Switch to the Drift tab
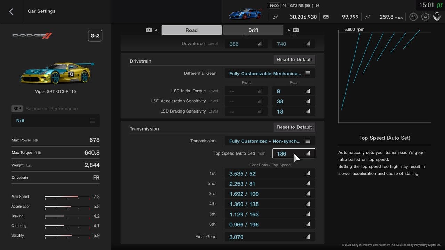This screenshot has height=250, width=445. coord(253,30)
